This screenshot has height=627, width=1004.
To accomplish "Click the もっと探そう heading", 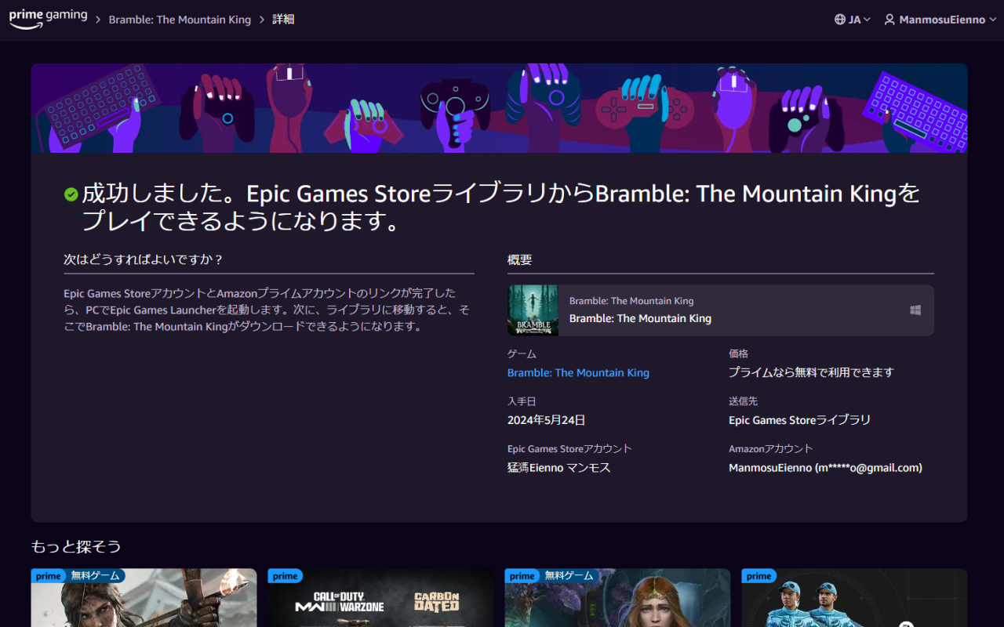I will (76, 546).
